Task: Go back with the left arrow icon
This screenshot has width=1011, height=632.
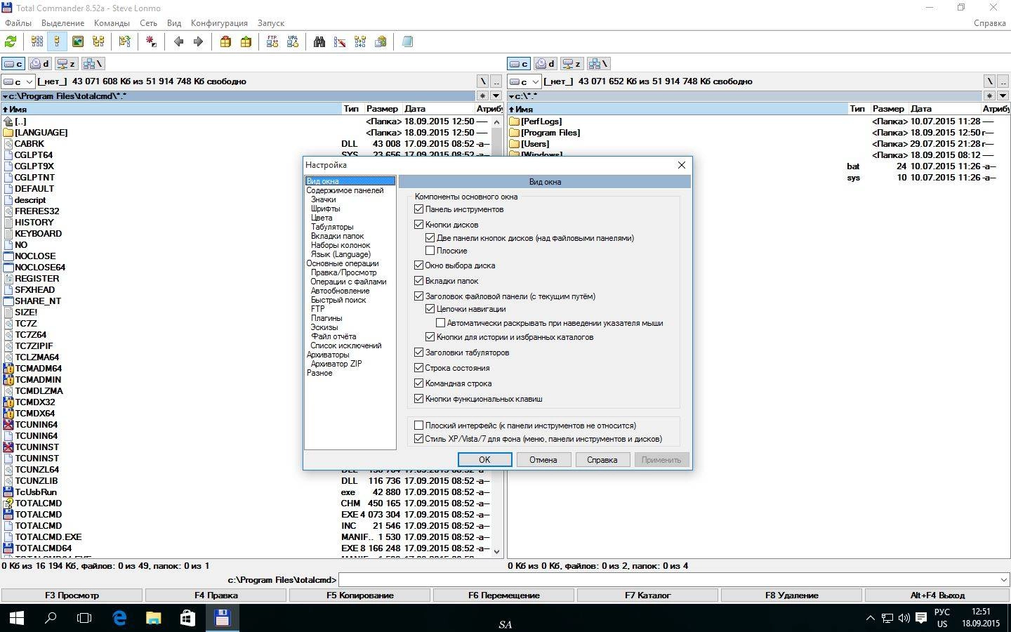Action: point(178,42)
